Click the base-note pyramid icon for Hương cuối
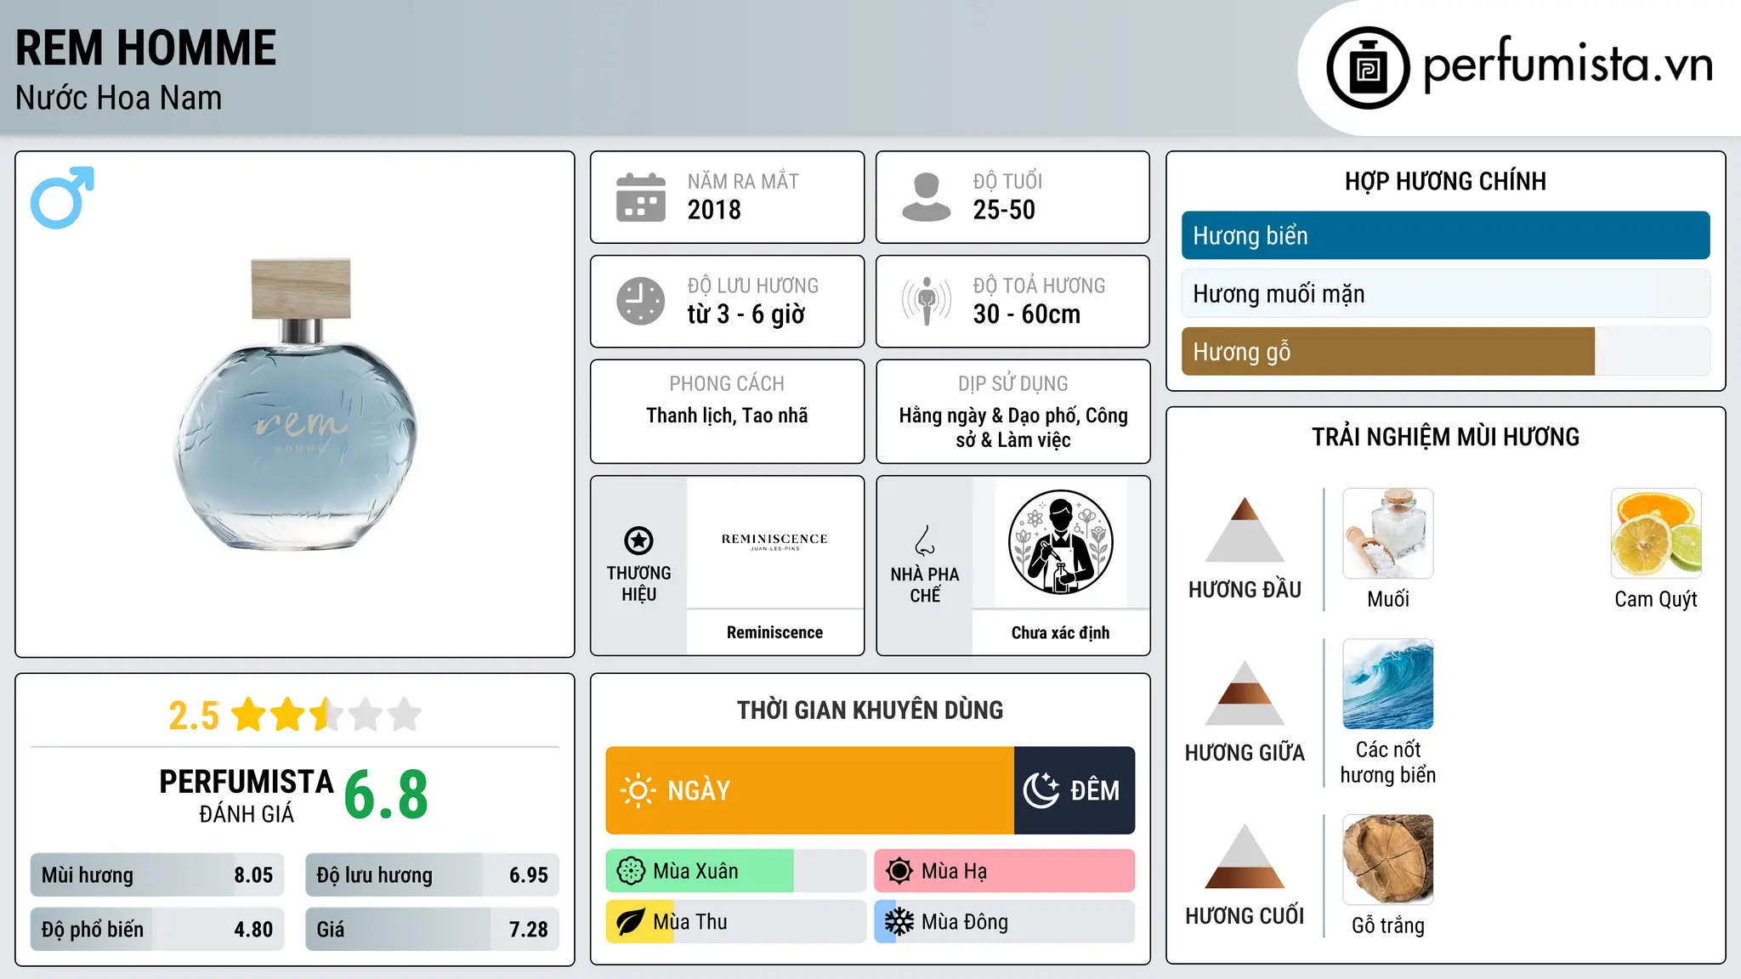1741x979 pixels. pos(1245,856)
